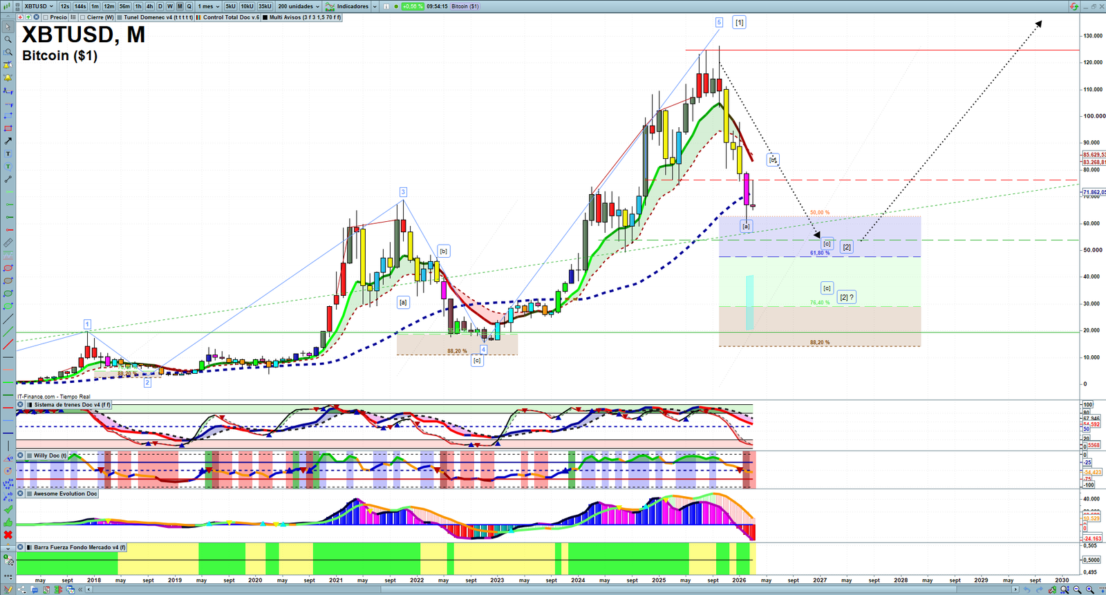This screenshot has height=595, width=1106.
Task: Select the Q quarterly timeframe
Action: click(189, 6)
